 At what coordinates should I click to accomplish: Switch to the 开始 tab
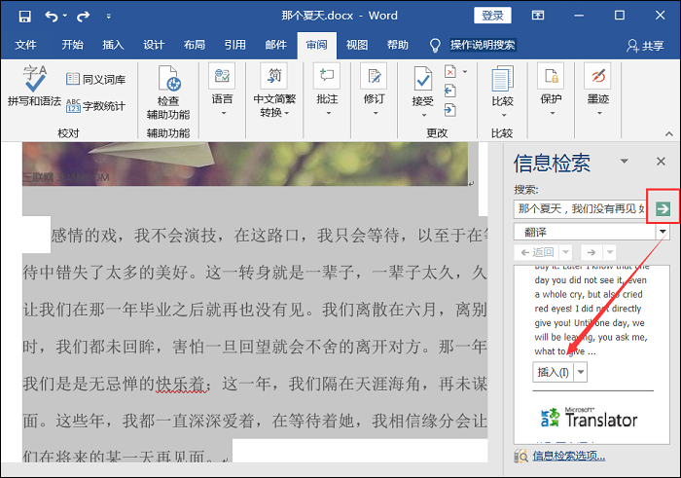pyautogui.click(x=72, y=45)
